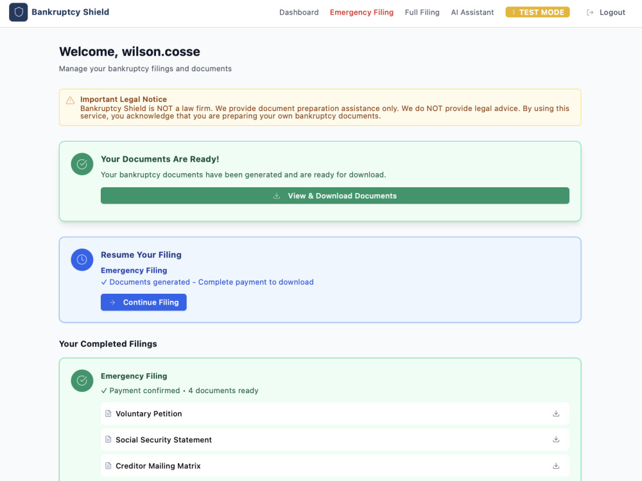Download the Social Security Statement
Image resolution: width=642 pixels, height=481 pixels.
556,440
